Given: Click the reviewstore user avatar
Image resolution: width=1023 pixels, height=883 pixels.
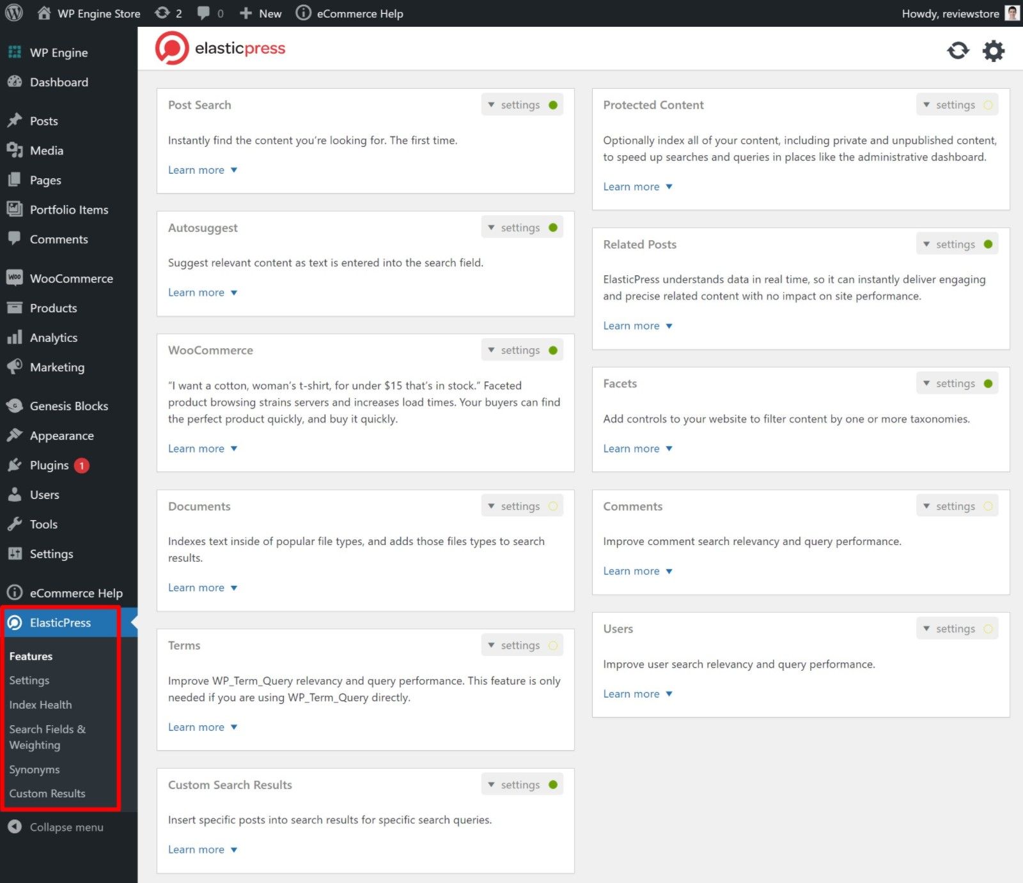Looking at the screenshot, I should pos(1012,13).
